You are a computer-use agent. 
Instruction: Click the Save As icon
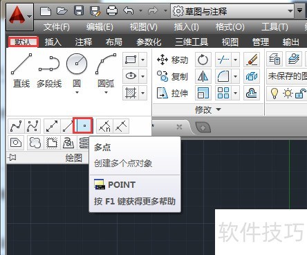point(95,11)
